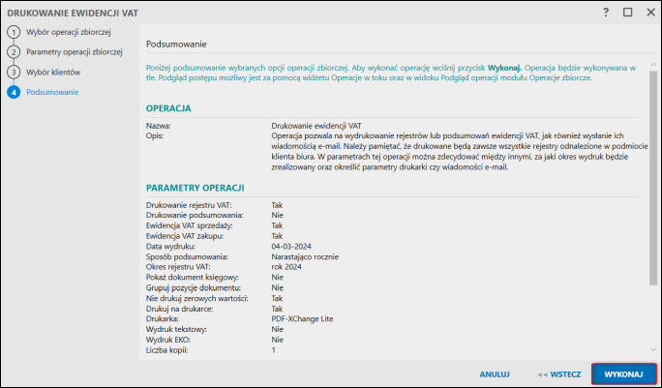
Task: Click the step 3 circle icon
Action: pyautogui.click(x=14, y=72)
